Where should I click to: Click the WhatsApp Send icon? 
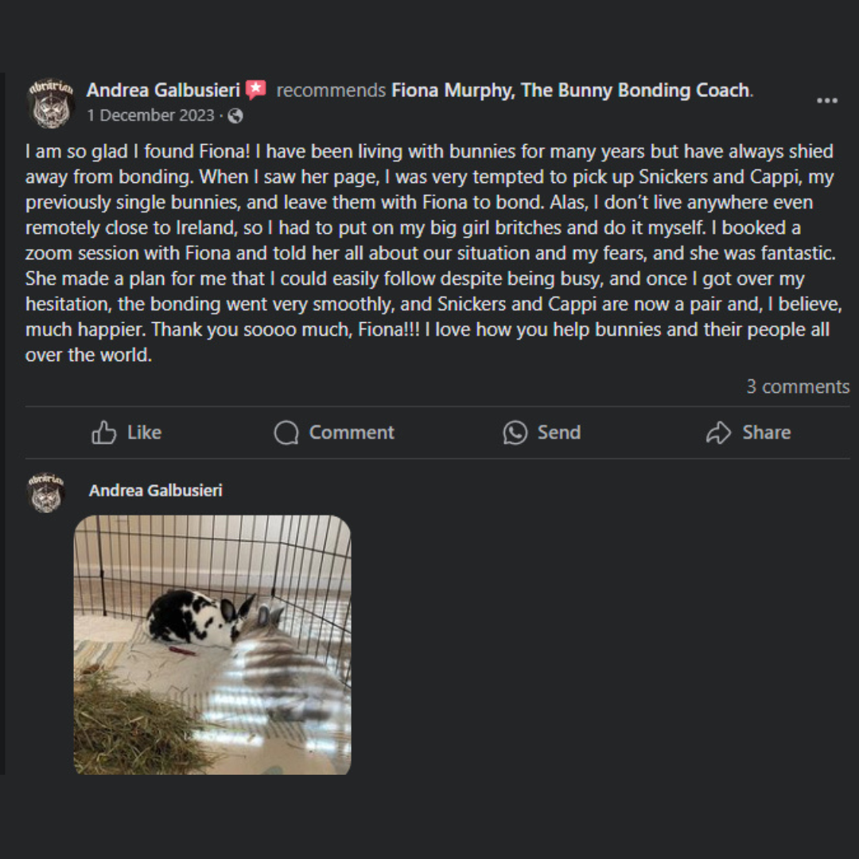point(515,433)
